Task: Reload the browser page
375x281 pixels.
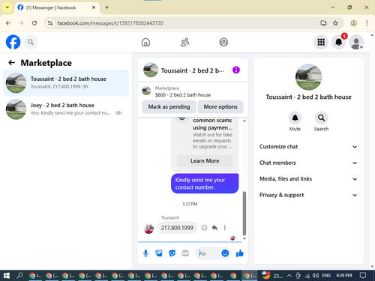Action: click(34, 23)
